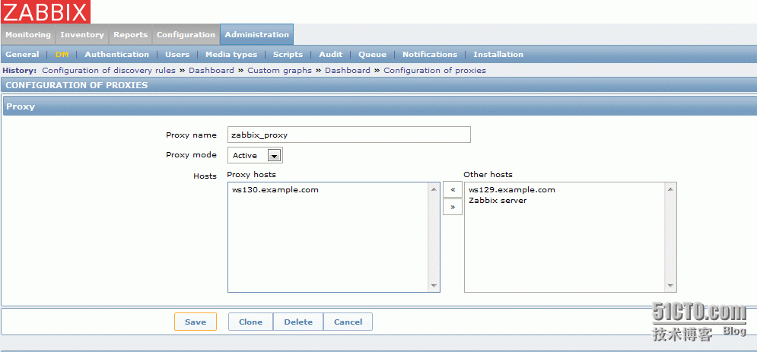Move host to Proxy hosts with « button
757x352 pixels.
pos(453,189)
